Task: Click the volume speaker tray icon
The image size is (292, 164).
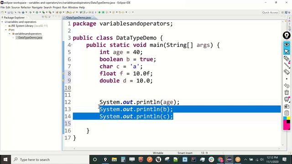Action: tap(262, 159)
